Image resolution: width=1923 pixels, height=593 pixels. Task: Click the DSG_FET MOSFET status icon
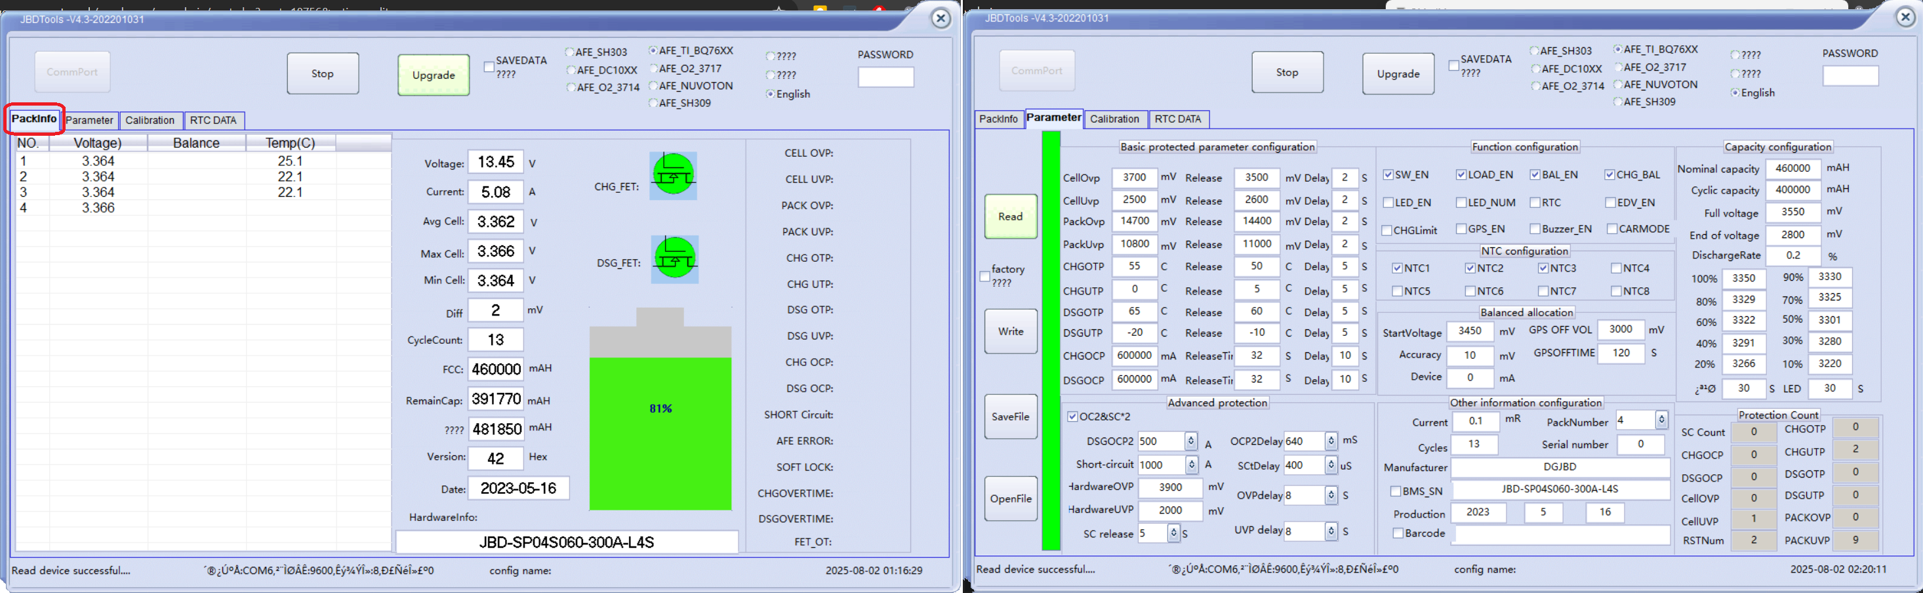tap(674, 258)
